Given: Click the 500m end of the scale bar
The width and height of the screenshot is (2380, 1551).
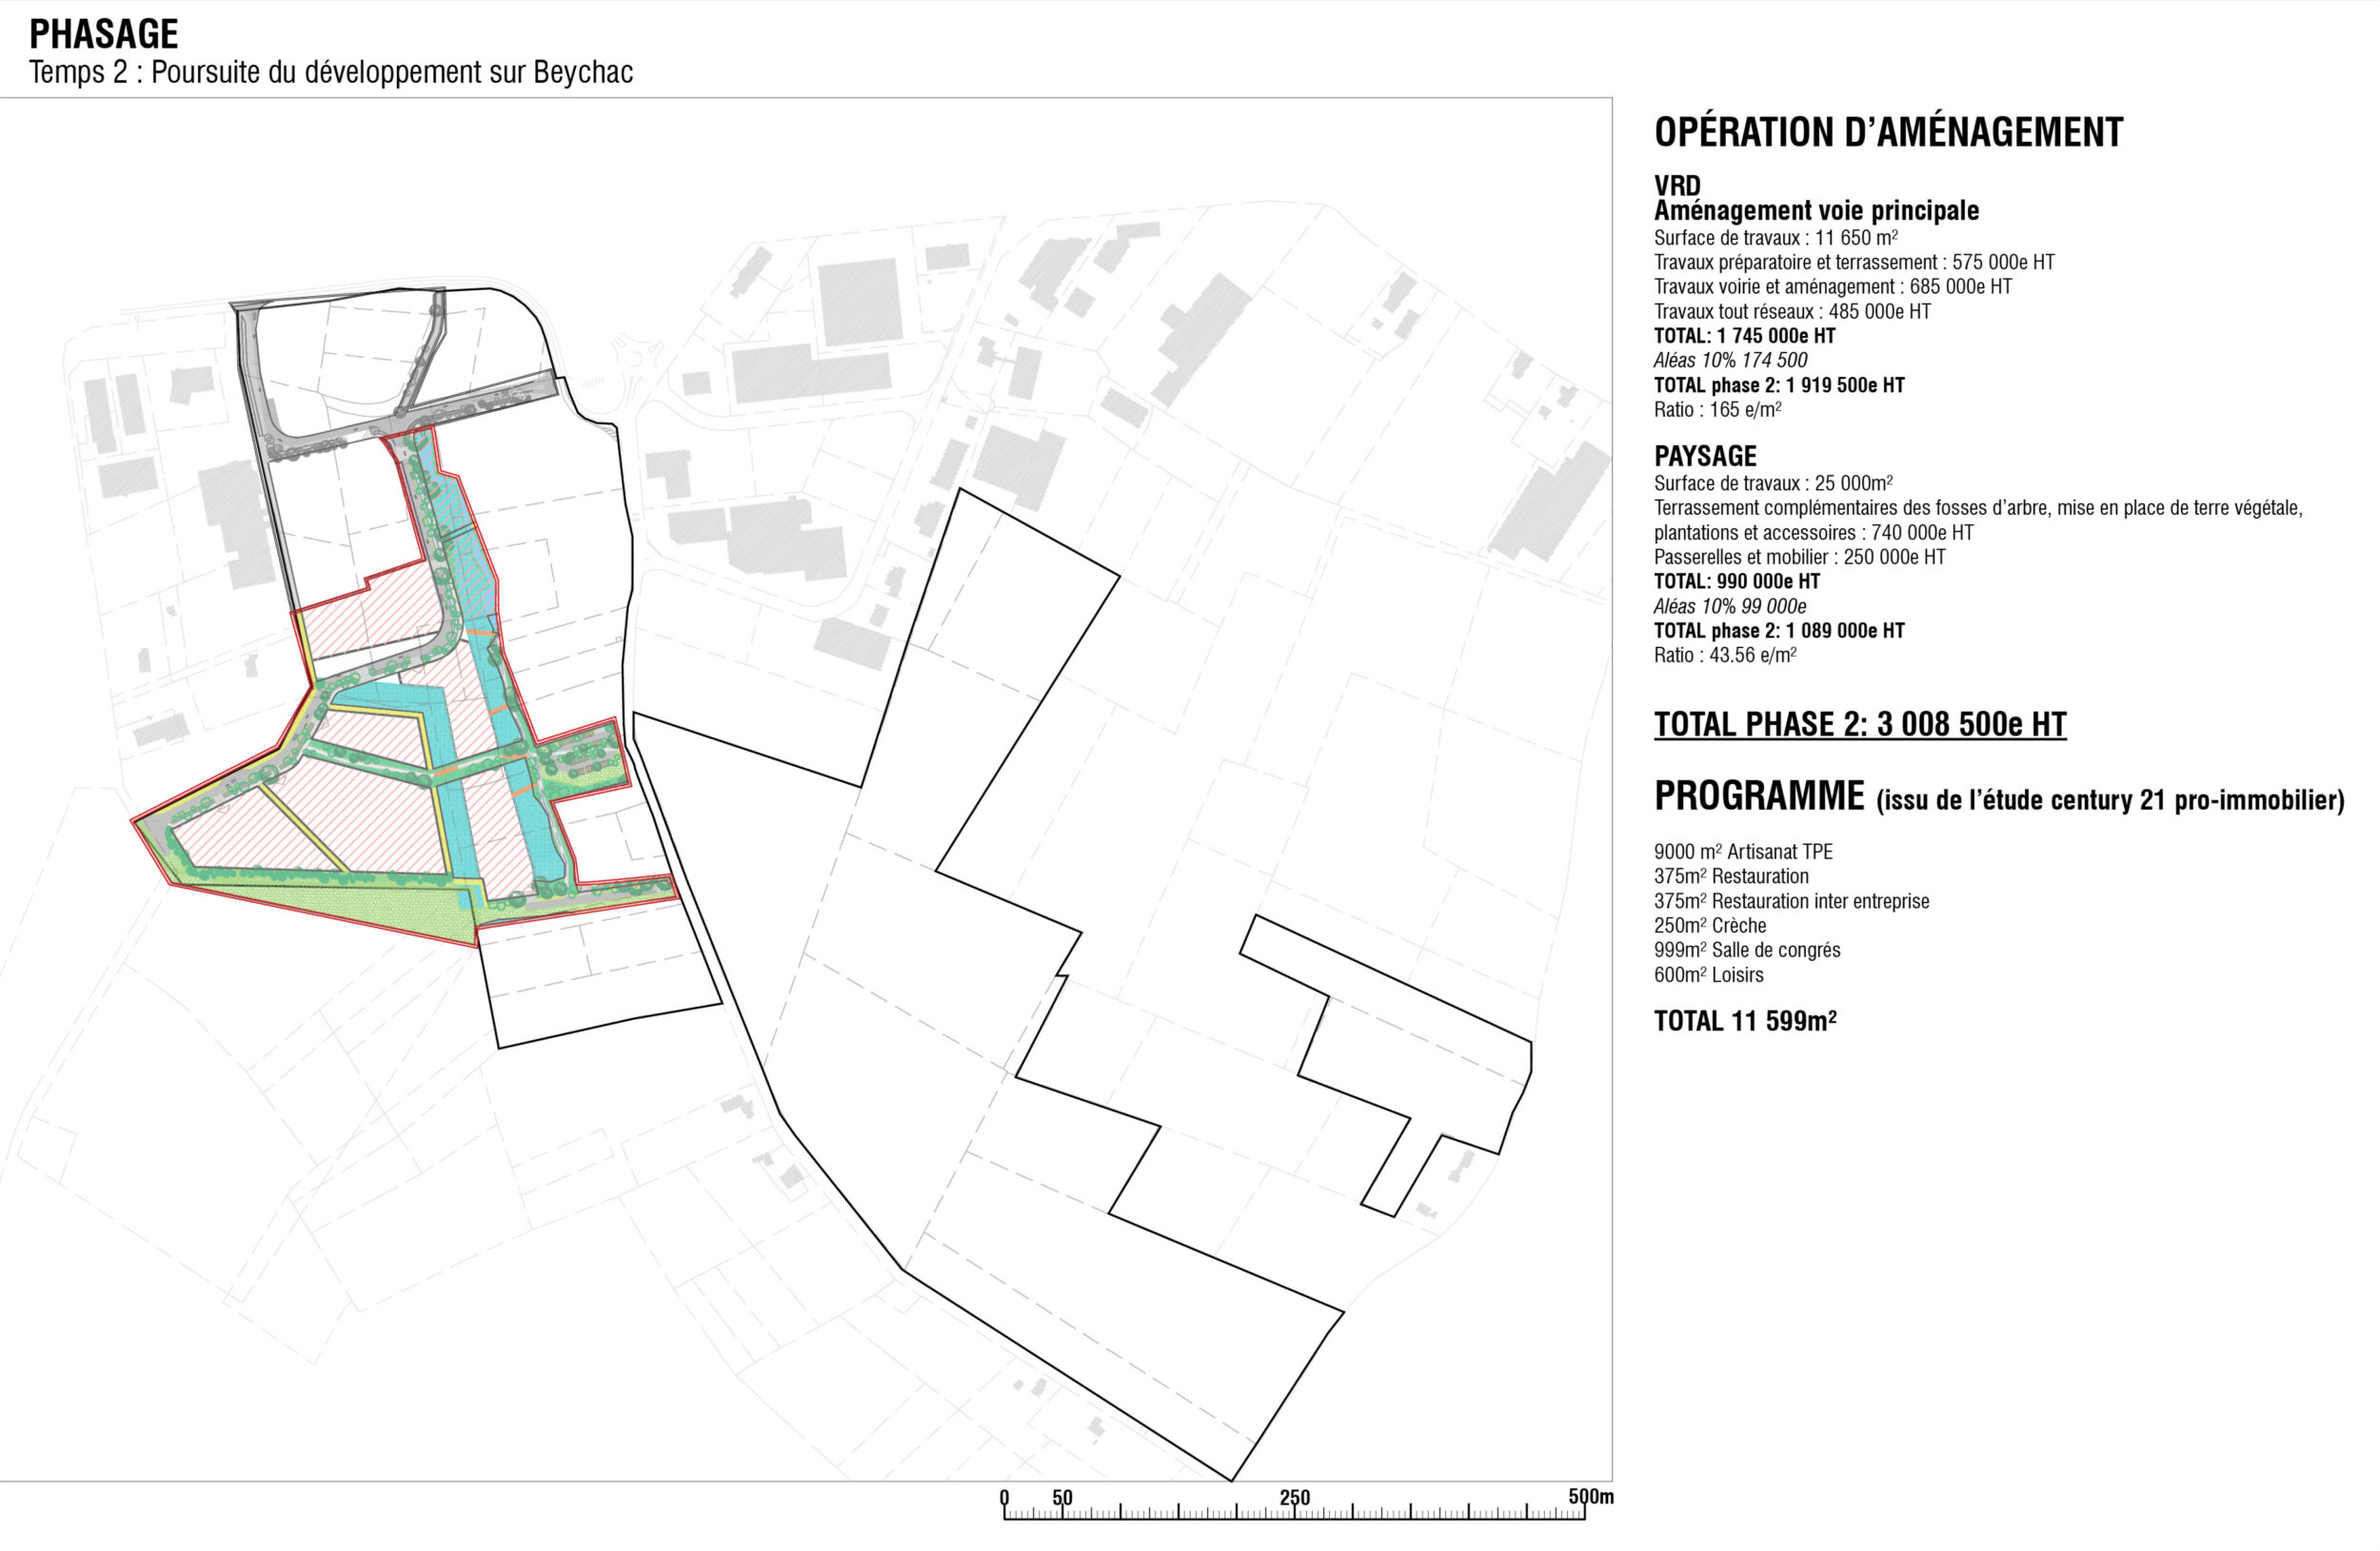Looking at the screenshot, I should (x=1591, y=1496).
